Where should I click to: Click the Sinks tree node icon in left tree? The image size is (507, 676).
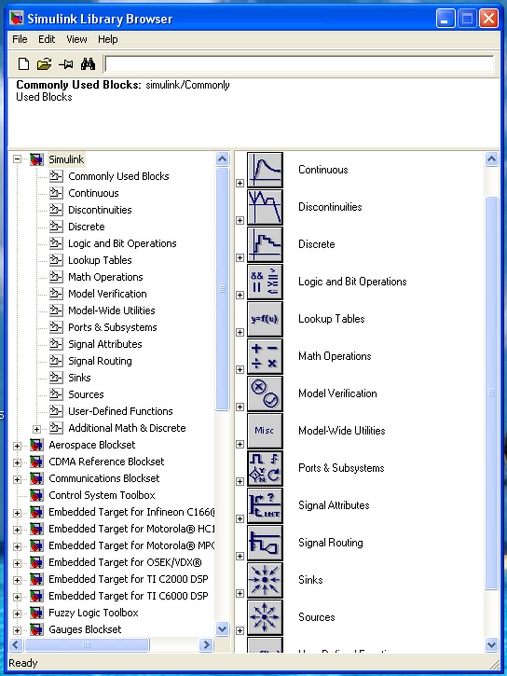tap(56, 378)
